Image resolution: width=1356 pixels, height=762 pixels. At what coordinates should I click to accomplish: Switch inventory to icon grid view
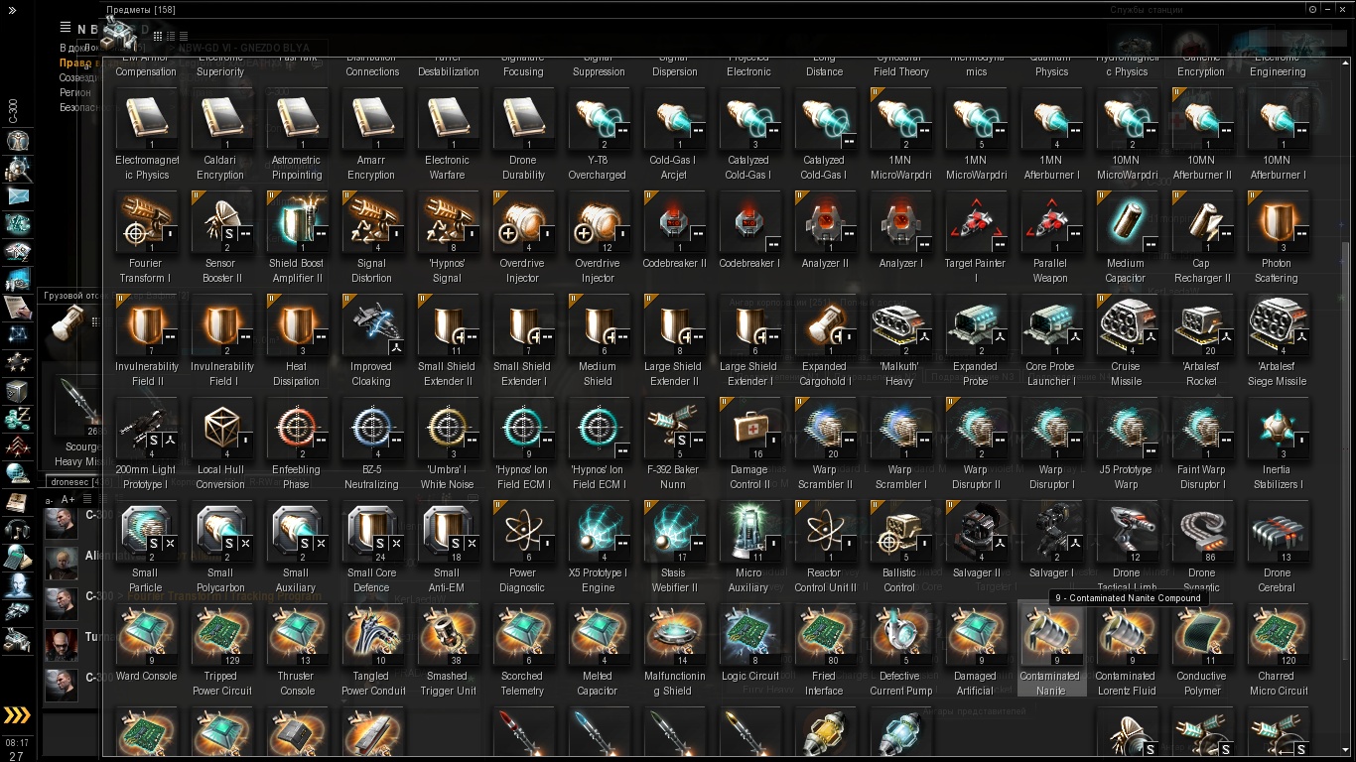point(158,36)
